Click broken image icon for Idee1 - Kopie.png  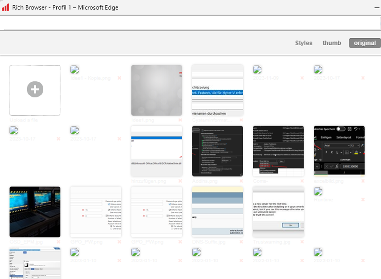point(75,70)
